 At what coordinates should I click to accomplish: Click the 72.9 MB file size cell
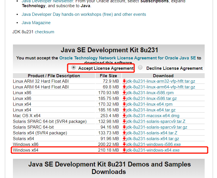point(108,81)
